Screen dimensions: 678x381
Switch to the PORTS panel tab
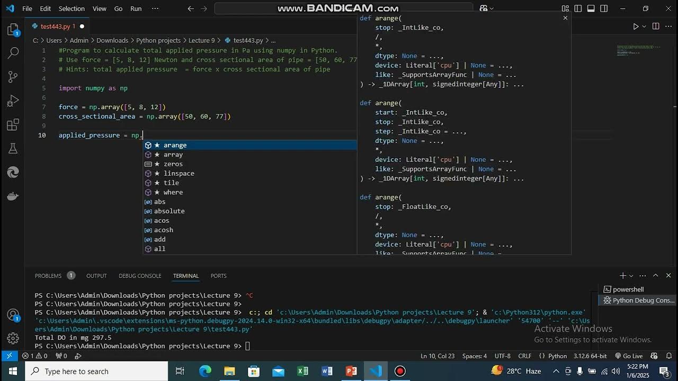218,276
